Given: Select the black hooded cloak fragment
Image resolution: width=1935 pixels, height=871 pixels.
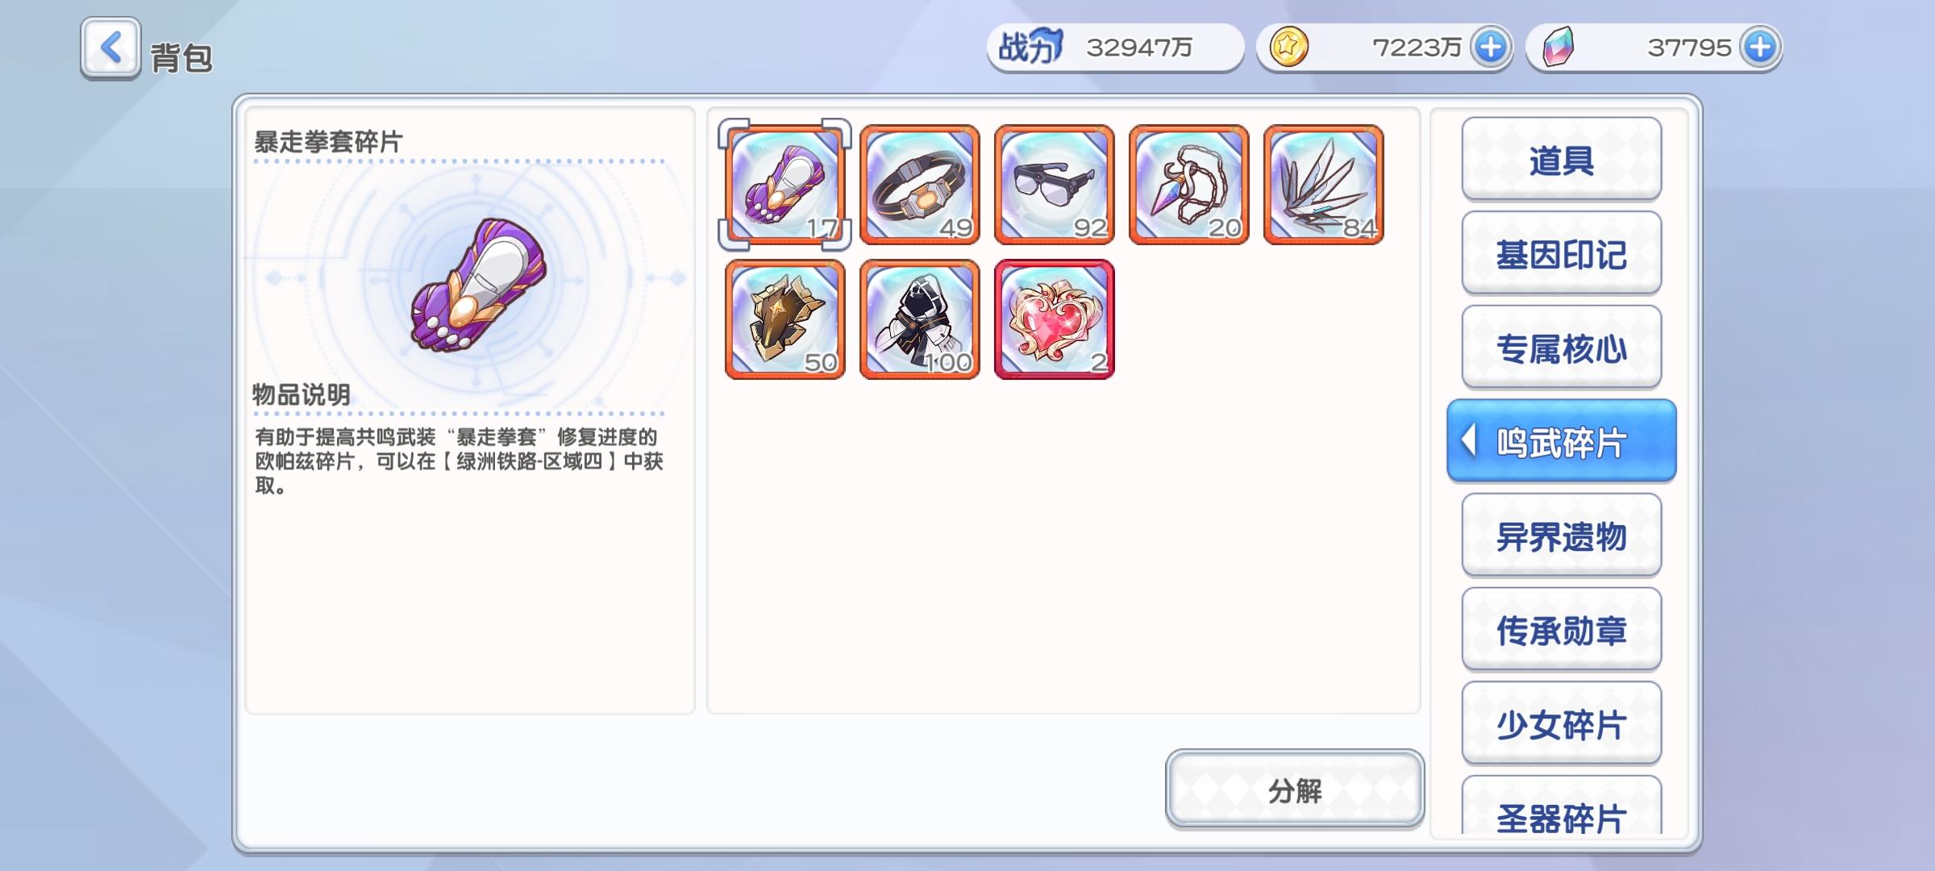Looking at the screenshot, I should (920, 319).
